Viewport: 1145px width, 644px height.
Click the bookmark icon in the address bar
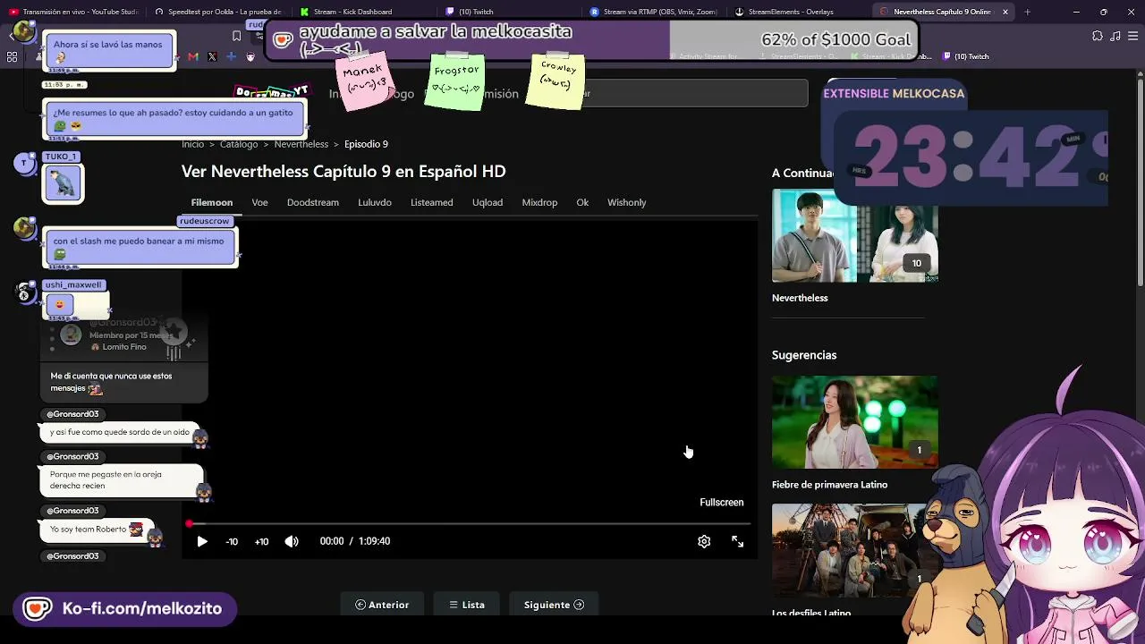pyautogui.click(x=236, y=36)
